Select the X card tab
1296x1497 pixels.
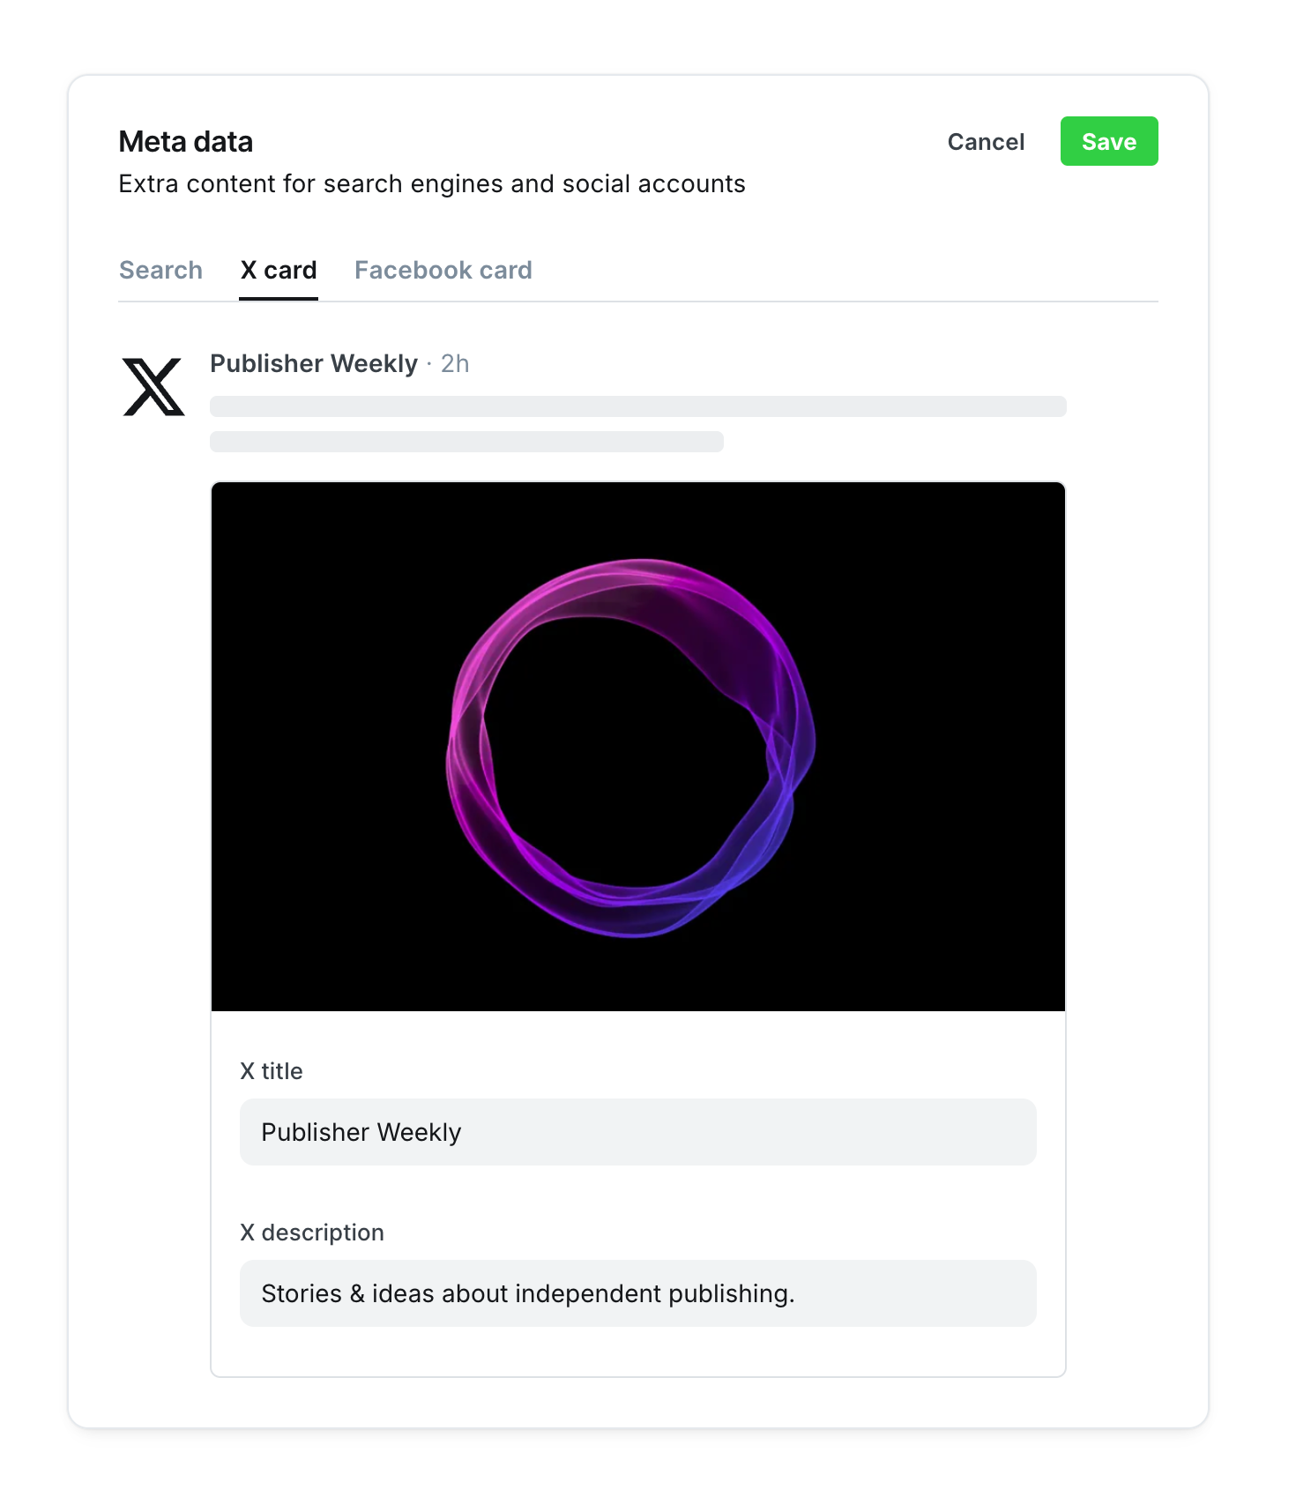(279, 270)
